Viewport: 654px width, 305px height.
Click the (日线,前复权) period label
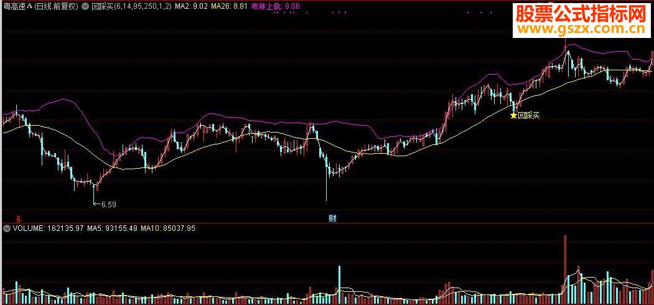pyautogui.click(x=56, y=7)
